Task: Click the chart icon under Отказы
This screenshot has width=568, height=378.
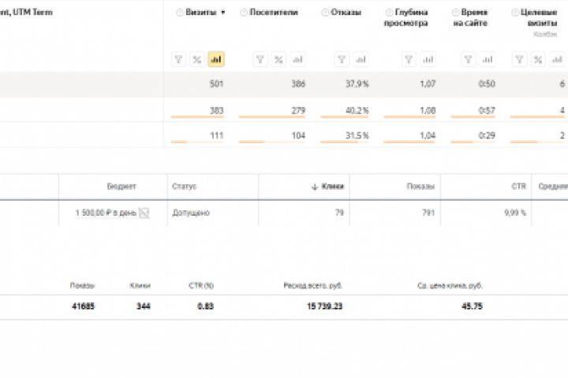Action: (361, 59)
